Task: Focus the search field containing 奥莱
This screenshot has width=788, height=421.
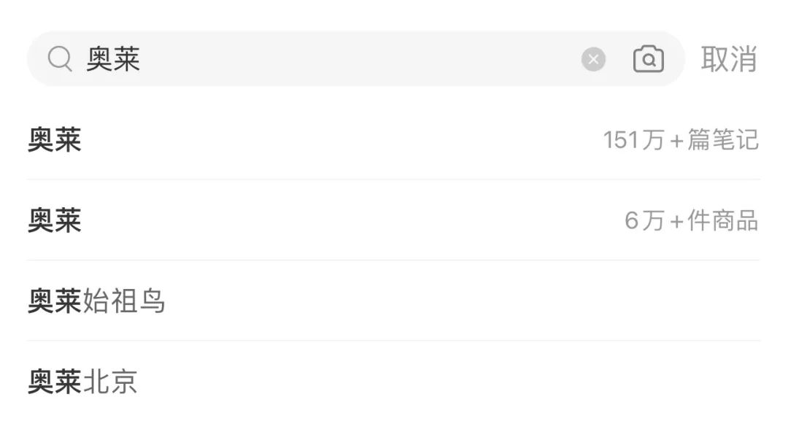Action: (356, 59)
